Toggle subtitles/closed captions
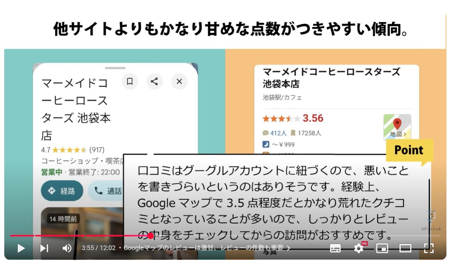The image size is (450, 261). click(x=335, y=248)
